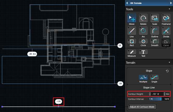Reset the Slope settings
This screenshot has width=173, height=112.
click(168, 71)
